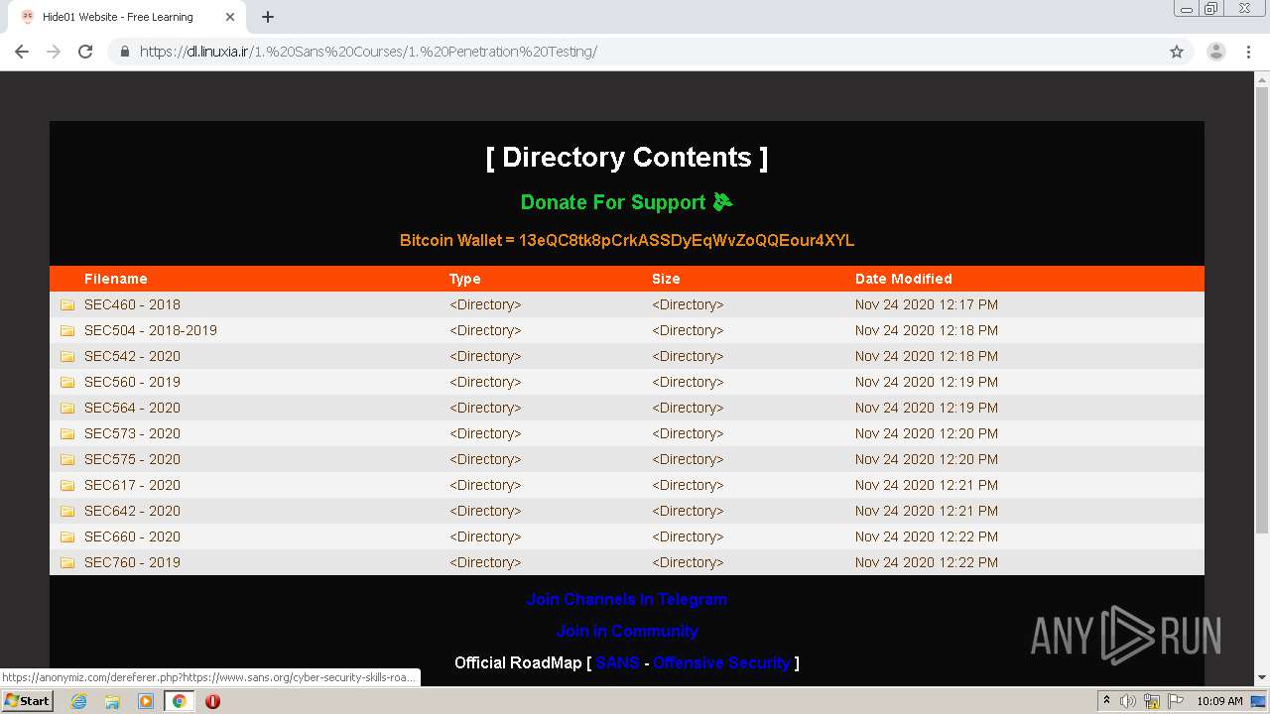
Task: Click the folder icon for SEC460 - 2018
Action: point(67,304)
